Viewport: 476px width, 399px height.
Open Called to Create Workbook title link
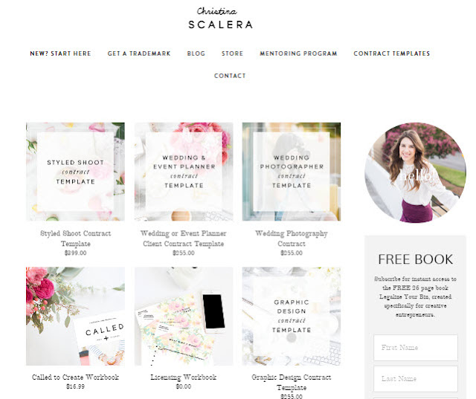coord(75,377)
